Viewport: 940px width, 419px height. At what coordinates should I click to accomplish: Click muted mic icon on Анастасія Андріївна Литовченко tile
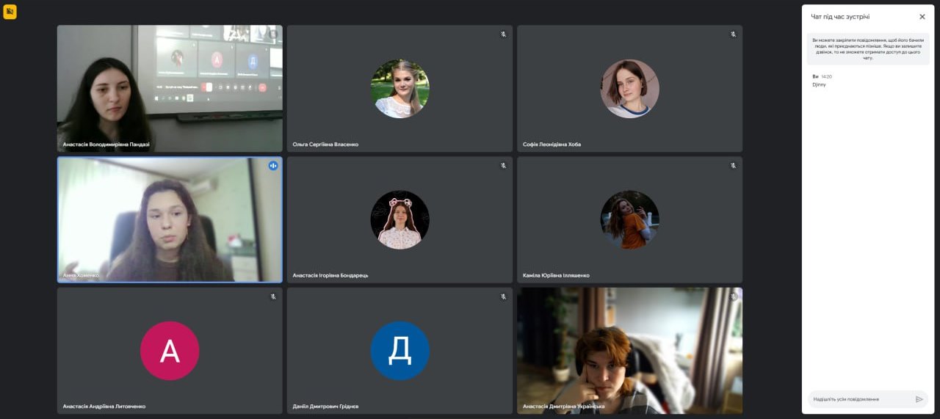273,296
